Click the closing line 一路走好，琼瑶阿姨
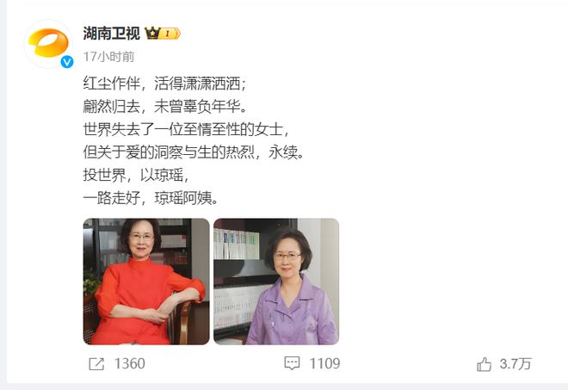 (x=151, y=198)
